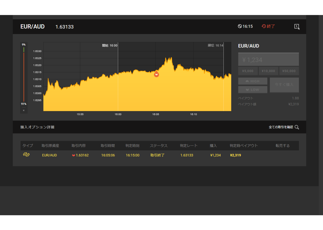Click the 今すぐ購入 buy-now button
The image size is (323, 230).
pos(284,85)
